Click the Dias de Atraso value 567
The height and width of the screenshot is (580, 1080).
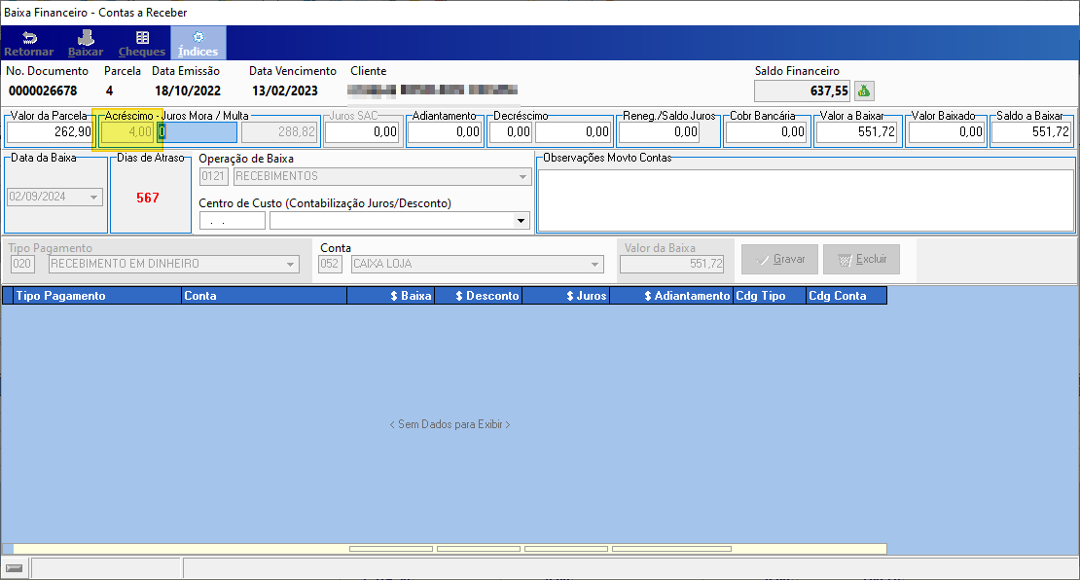147,198
